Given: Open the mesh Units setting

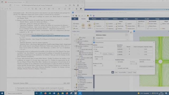Looking at the screenshot, I should point(76,29).
